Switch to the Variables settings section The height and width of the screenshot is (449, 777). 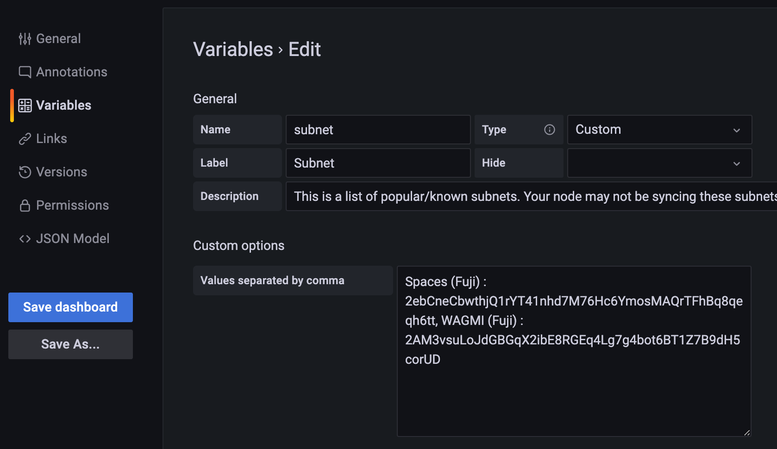coord(63,105)
